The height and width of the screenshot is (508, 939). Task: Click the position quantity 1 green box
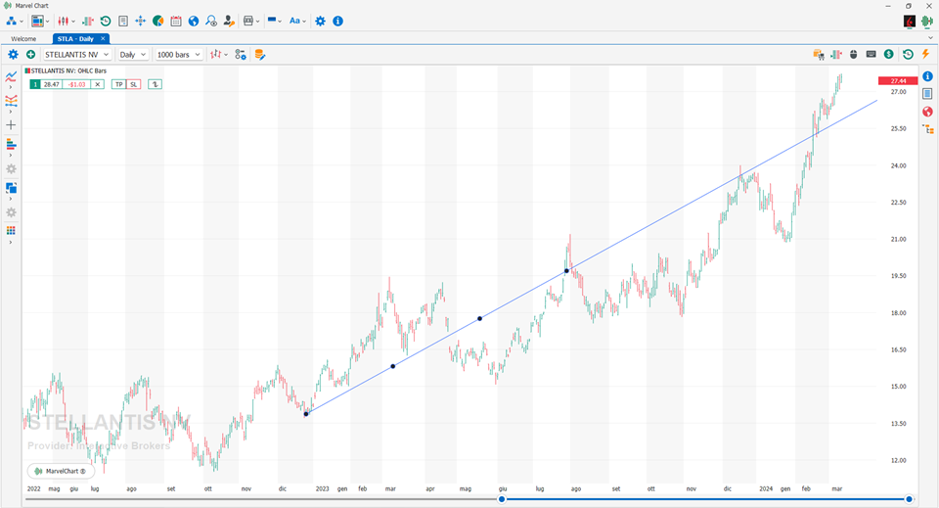click(35, 84)
